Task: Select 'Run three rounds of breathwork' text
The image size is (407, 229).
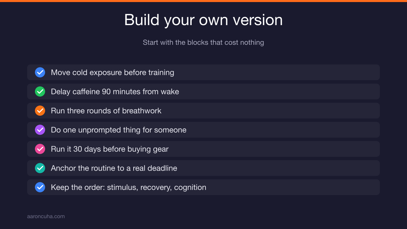Action: (x=106, y=111)
